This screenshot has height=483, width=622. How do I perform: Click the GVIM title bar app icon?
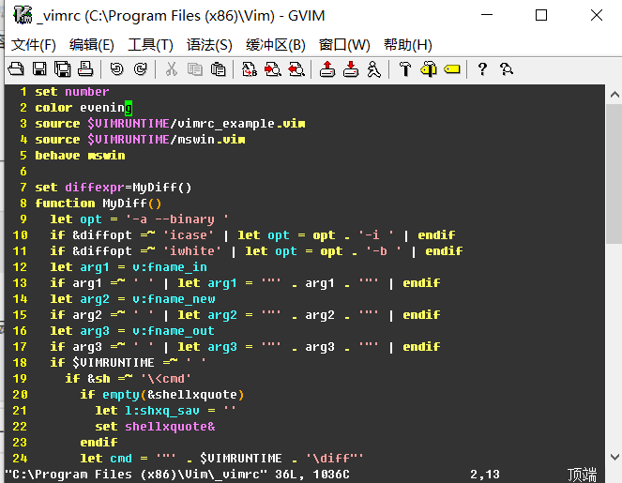click(23, 15)
